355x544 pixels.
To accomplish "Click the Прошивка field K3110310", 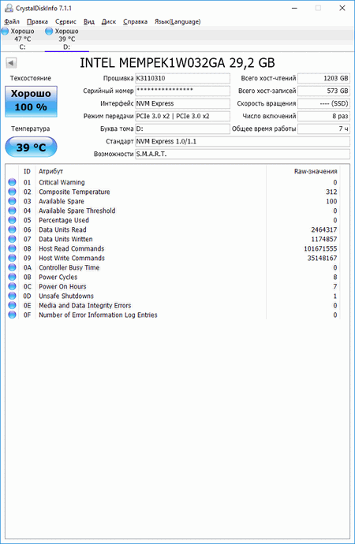I will click(x=182, y=78).
